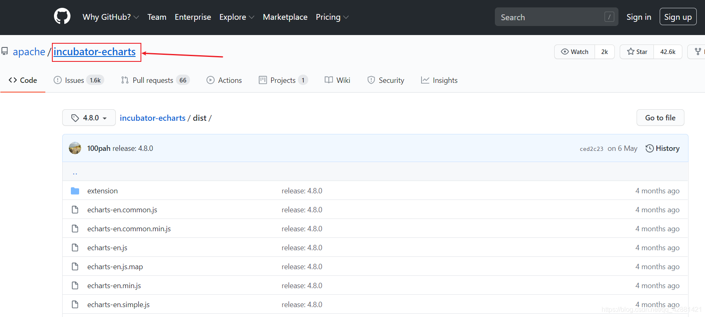
Task: Open the Marketplace link
Action: tap(285, 17)
